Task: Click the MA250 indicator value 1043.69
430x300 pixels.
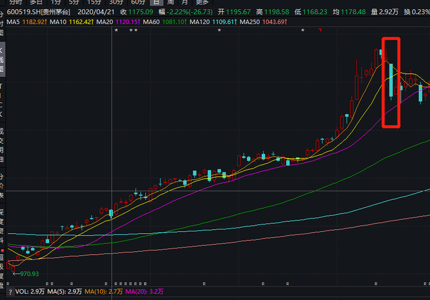Action: [275, 22]
